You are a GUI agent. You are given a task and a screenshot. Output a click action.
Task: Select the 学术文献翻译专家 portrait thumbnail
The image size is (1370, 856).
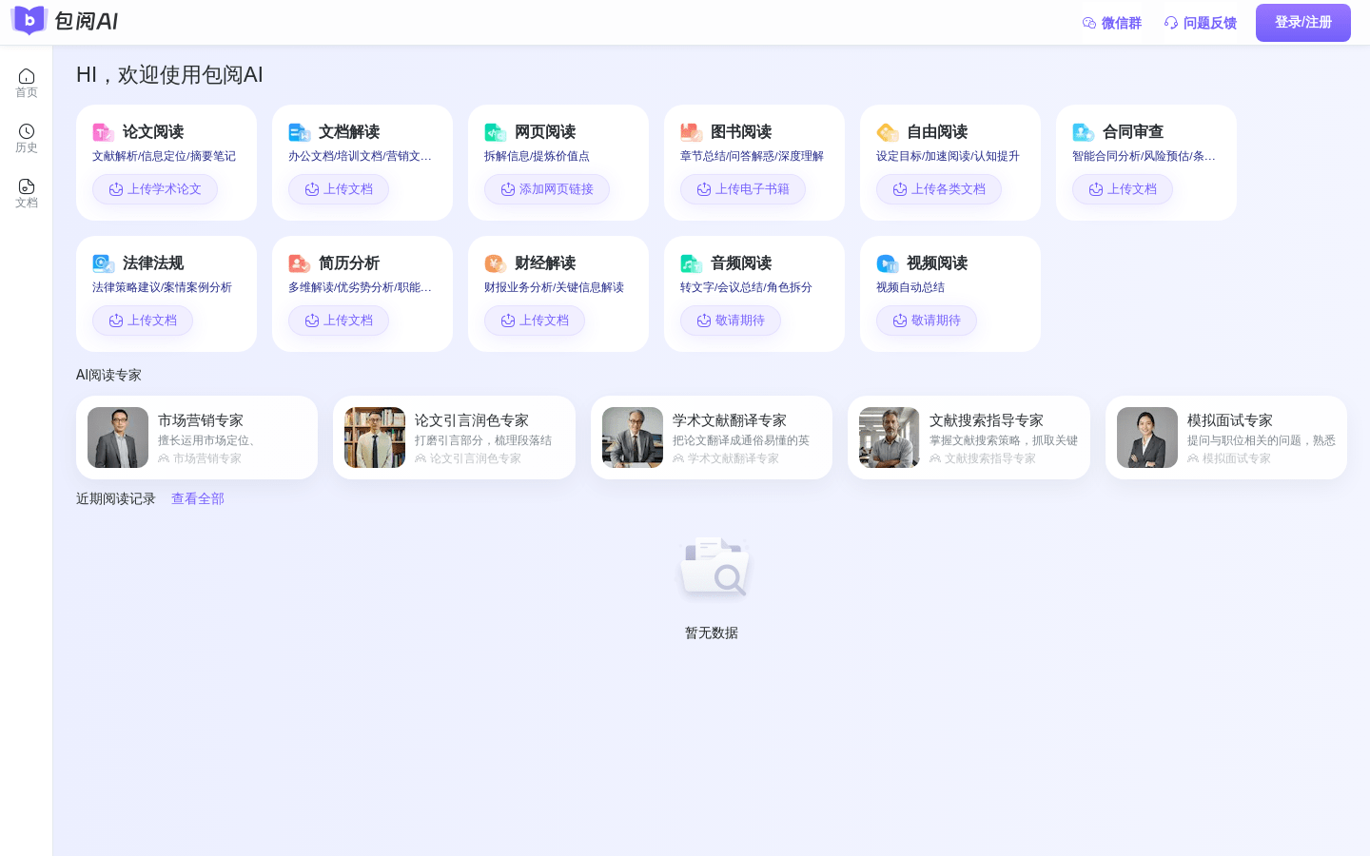[x=633, y=438]
